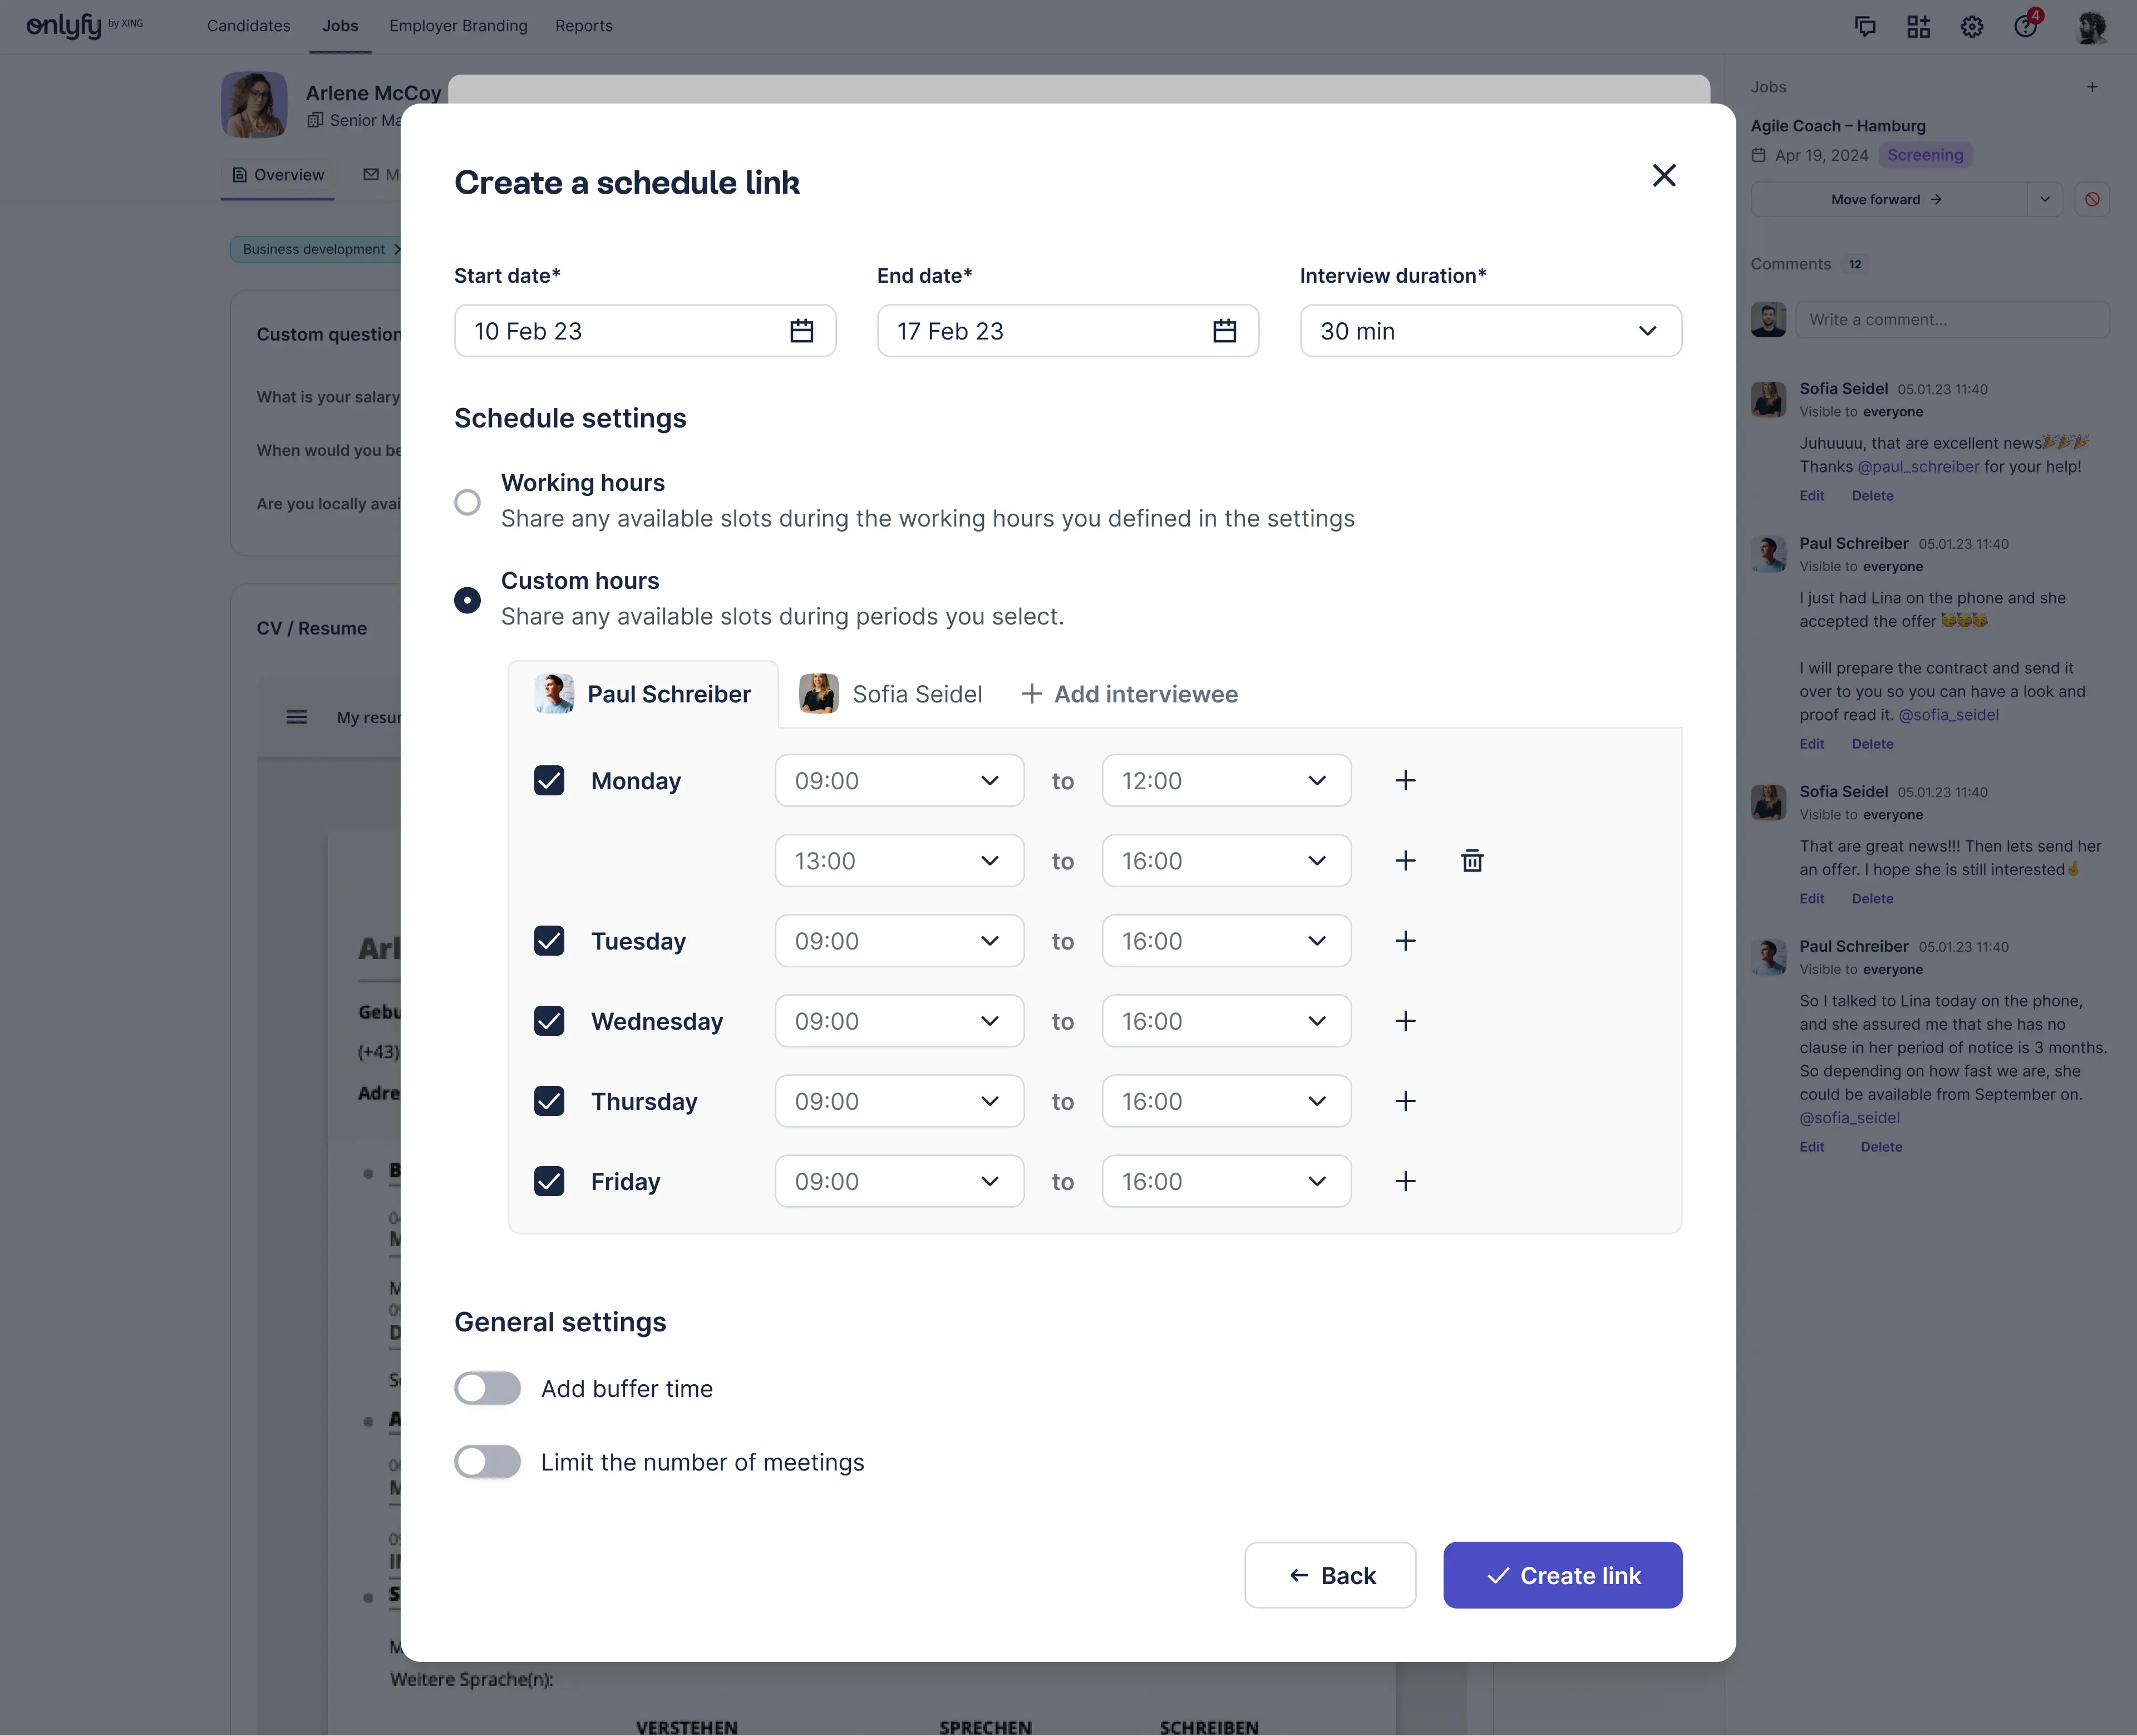Uncheck the Friday checkbox
The image size is (2137, 1736).
549,1181
